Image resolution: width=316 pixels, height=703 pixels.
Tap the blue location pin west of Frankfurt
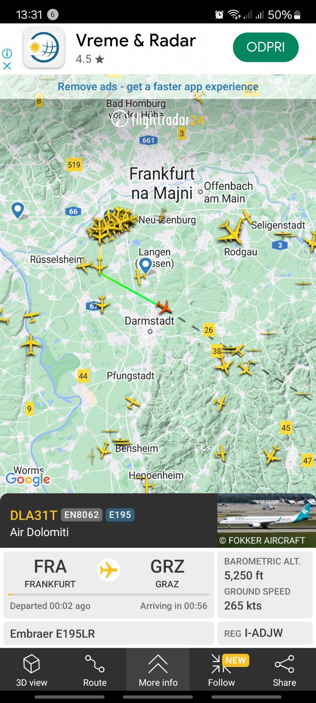(18, 210)
